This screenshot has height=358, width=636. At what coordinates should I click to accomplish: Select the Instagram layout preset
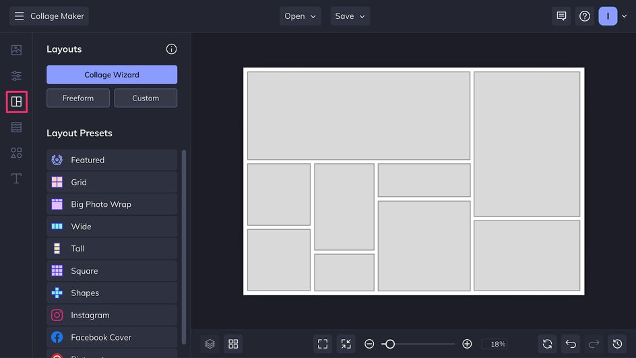(x=112, y=315)
